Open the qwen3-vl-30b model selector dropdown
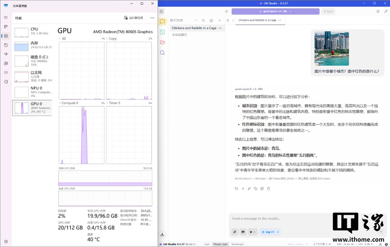 click(275, 11)
